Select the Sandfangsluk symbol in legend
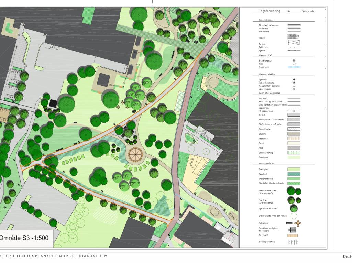The height and width of the screenshot is (263, 352). [x=294, y=60]
